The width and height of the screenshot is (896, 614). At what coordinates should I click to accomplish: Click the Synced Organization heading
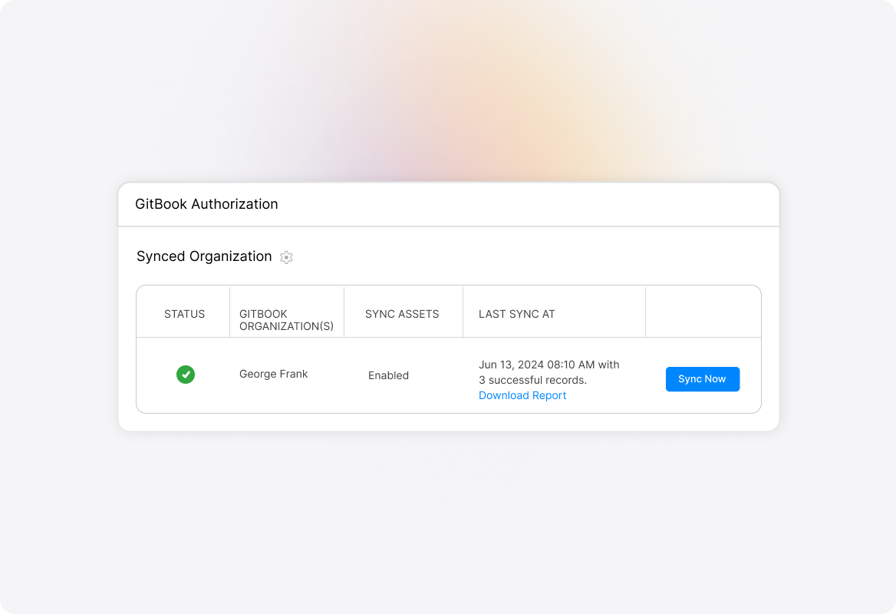point(204,256)
